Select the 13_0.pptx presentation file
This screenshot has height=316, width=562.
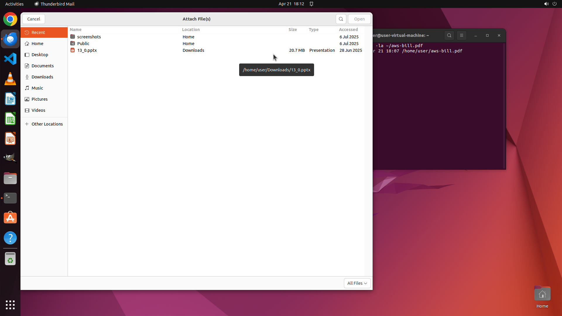click(x=87, y=50)
